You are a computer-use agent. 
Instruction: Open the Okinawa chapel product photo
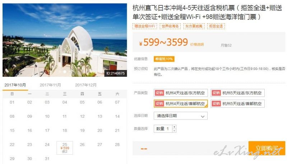[x=65, y=40]
